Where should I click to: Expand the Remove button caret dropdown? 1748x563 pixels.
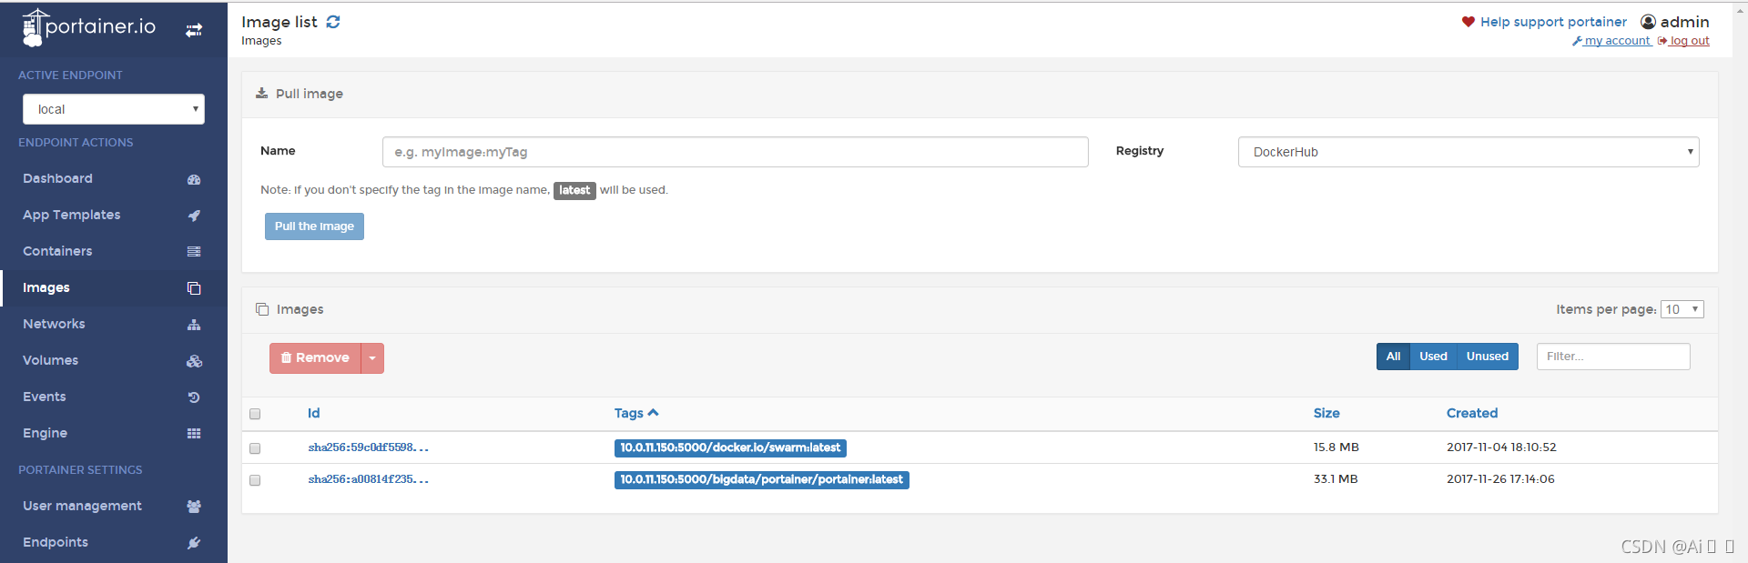(372, 358)
